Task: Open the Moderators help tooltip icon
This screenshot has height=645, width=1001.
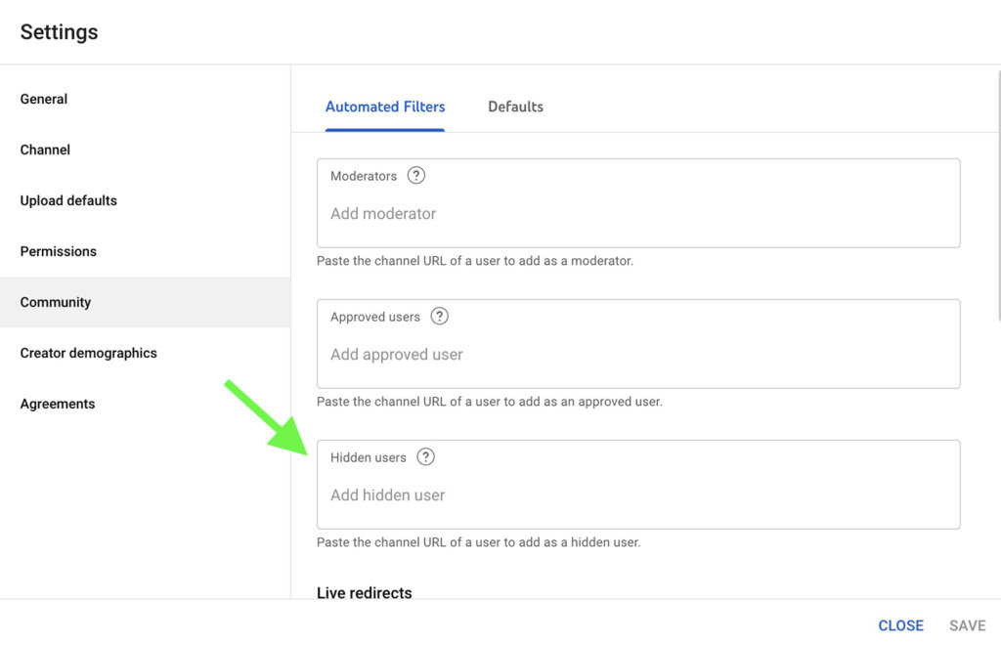Action: pyautogui.click(x=415, y=176)
